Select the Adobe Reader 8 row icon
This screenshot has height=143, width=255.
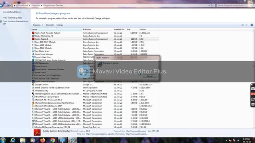pos(33,39)
